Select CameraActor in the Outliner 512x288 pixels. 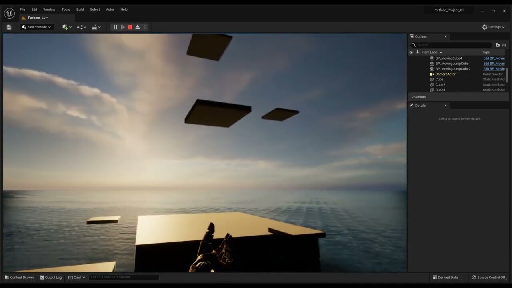[445, 74]
